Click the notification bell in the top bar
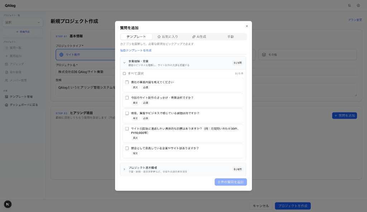Image resolution: width=367 pixels, height=212 pixels. (x=350, y=5)
